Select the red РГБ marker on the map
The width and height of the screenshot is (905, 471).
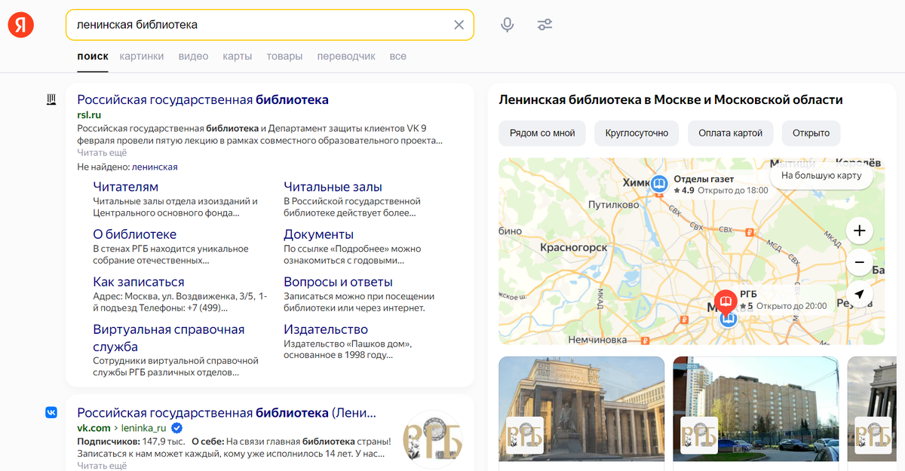(726, 302)
